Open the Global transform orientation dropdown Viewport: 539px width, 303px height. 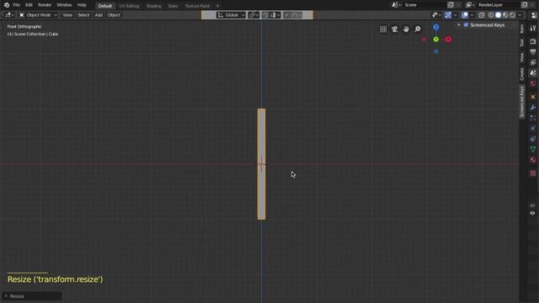pos(231,15)
